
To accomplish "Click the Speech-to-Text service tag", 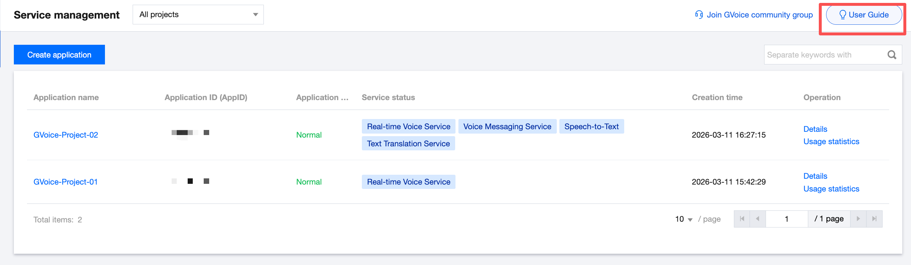I will 591,126.
